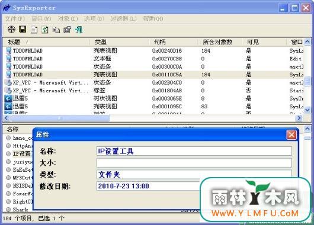
Task: Click icon of XP_VPC 状态条 row
Action: 8,82
